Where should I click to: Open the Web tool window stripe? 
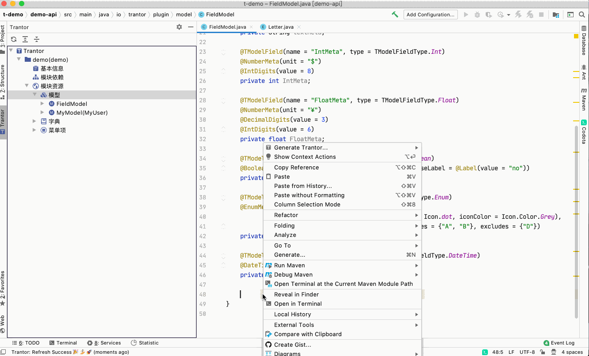(3, 324)
